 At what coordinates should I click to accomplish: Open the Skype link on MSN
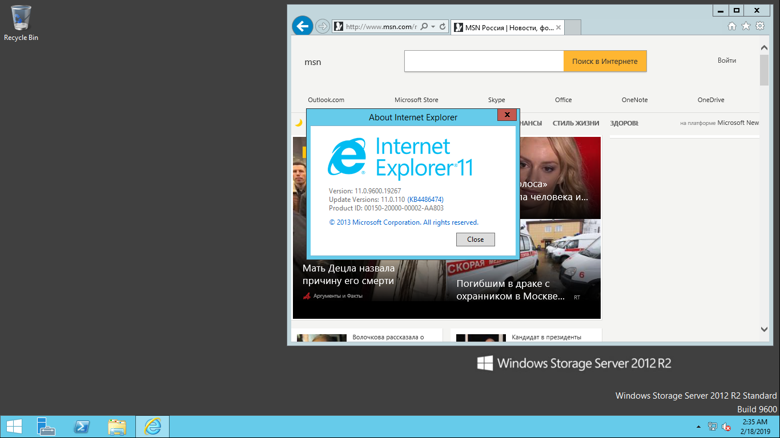[497, 100]
